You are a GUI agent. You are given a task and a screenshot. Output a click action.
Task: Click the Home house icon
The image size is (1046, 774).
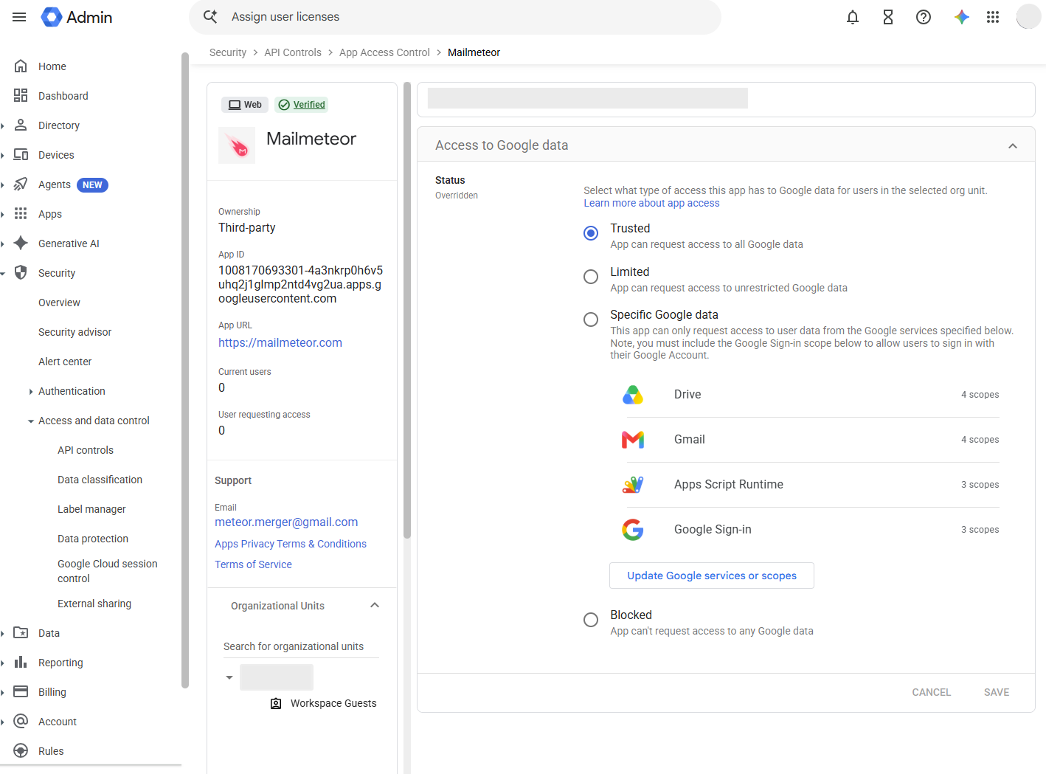click(21, 66)
